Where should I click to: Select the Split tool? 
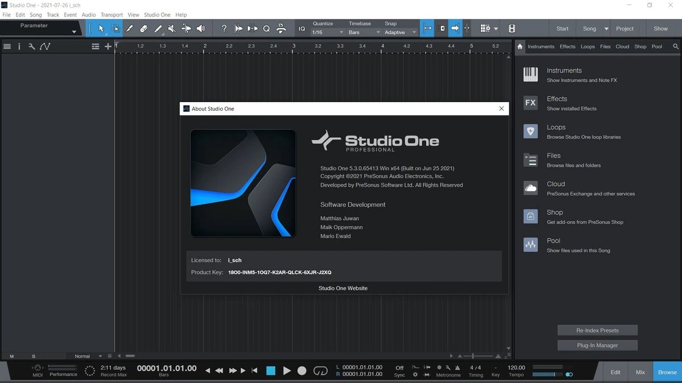(x=130, y=28)
